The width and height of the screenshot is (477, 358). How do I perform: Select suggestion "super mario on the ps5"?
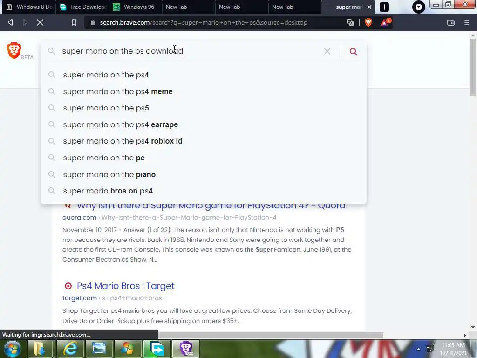pos(203,108)
